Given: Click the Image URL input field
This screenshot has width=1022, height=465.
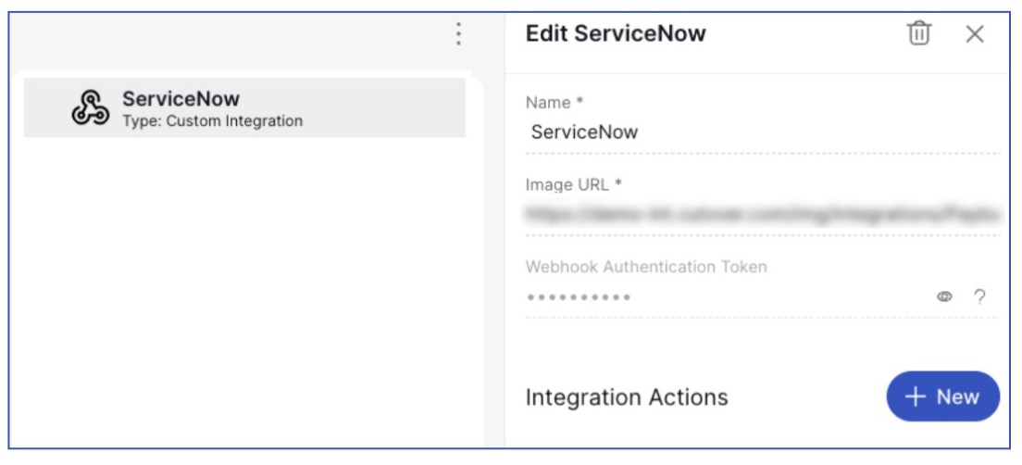Looking at the screenshot, I should pos(762,214).
